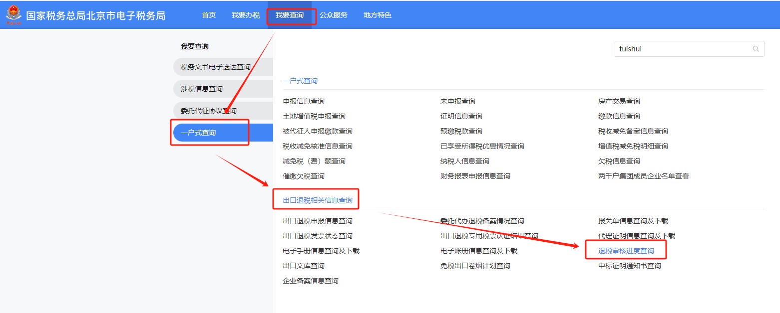Viewport: 780px width, 313px height.
Task: Open 缴款信息查询 link
Action: coord(619,116)
